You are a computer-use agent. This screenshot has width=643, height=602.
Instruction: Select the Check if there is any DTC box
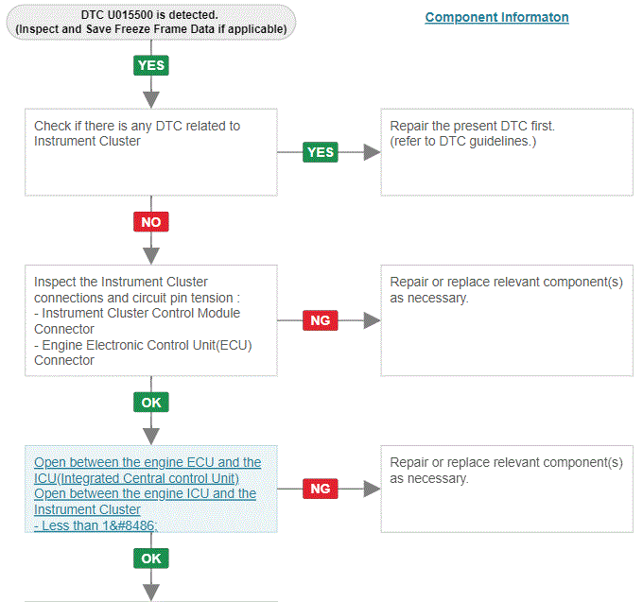click(x=151, y=152)
